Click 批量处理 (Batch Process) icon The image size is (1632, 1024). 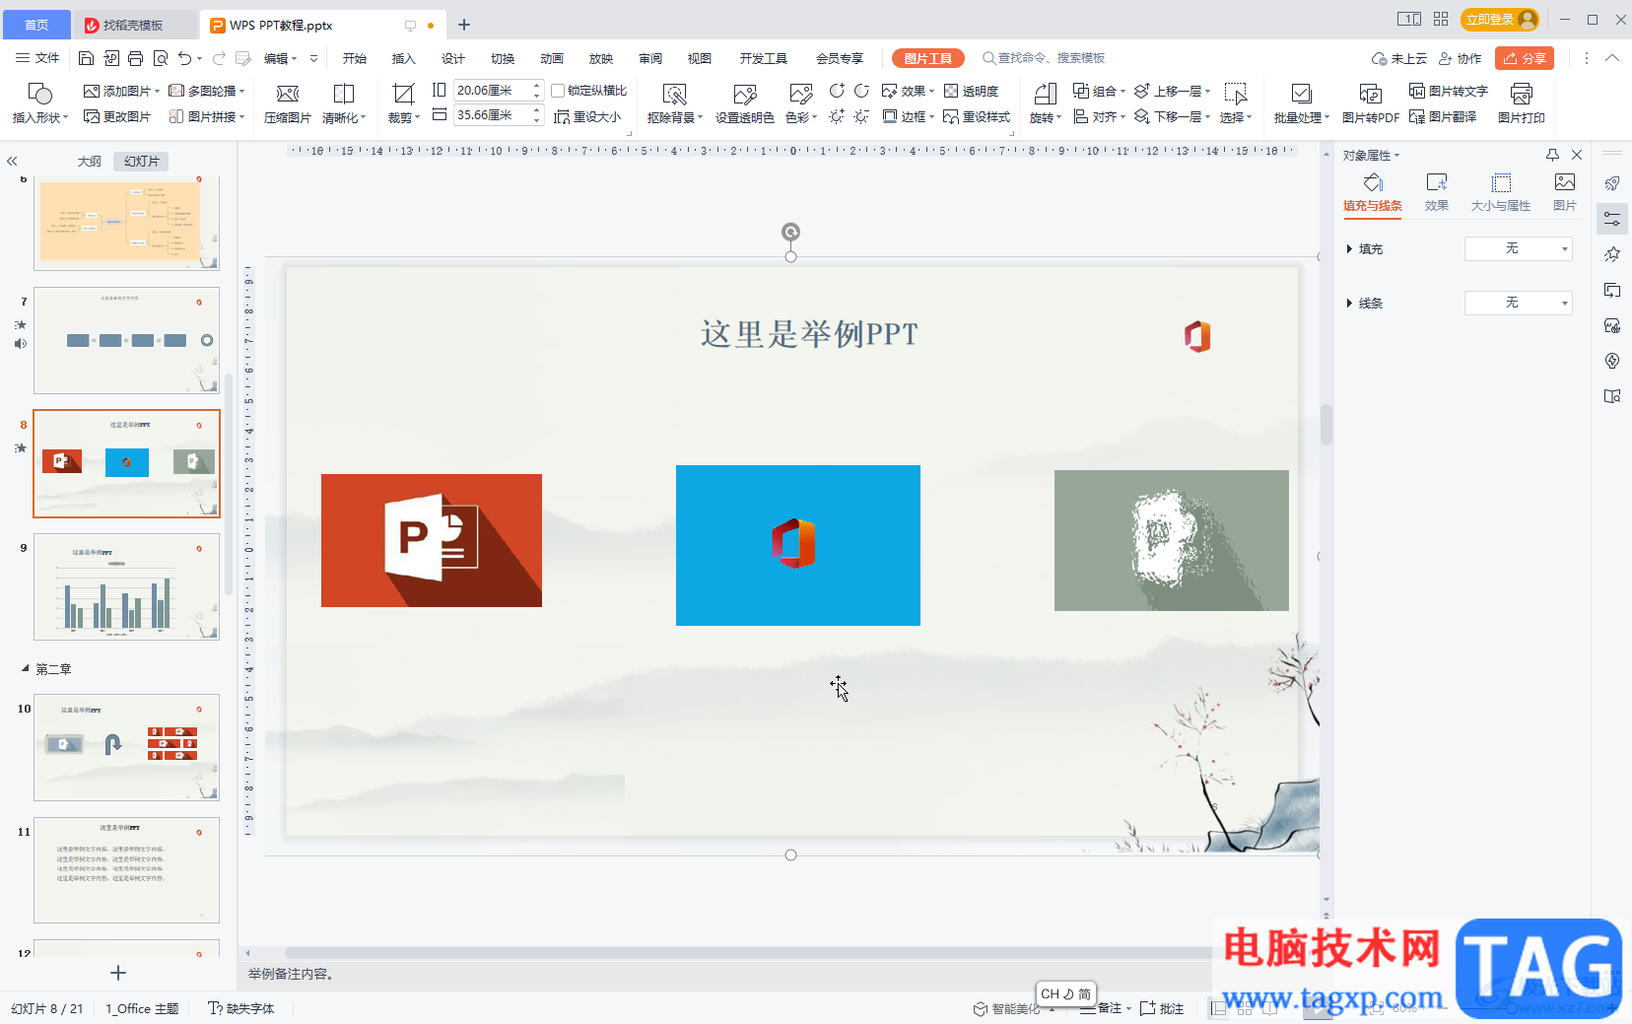pyautogui.click(x=1302, y=102)
